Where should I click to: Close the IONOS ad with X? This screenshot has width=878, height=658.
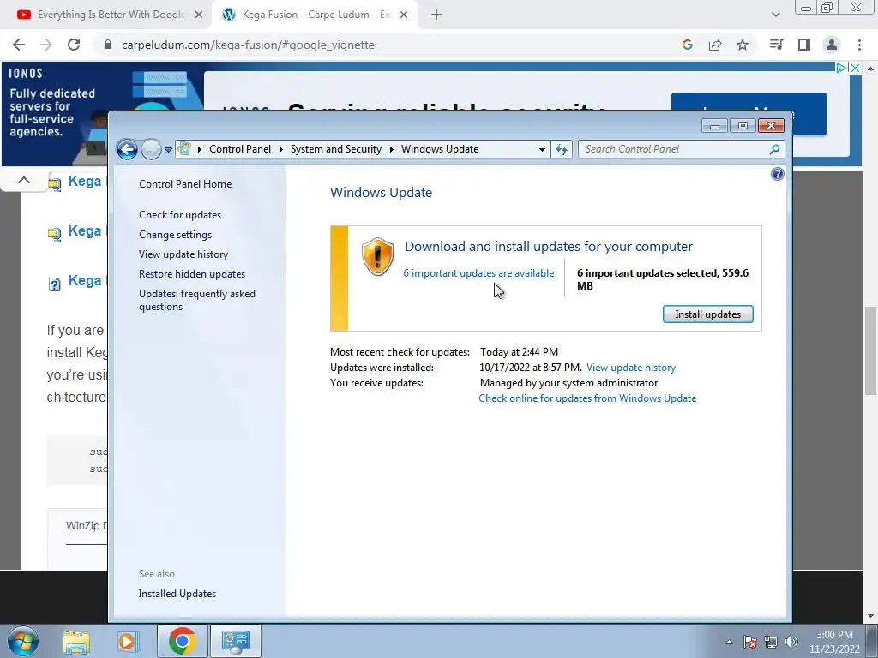(855, 68)
